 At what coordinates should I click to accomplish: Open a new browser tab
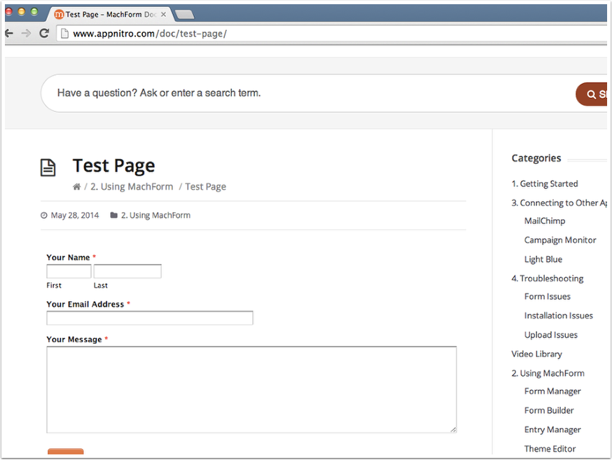pos(184,15)
